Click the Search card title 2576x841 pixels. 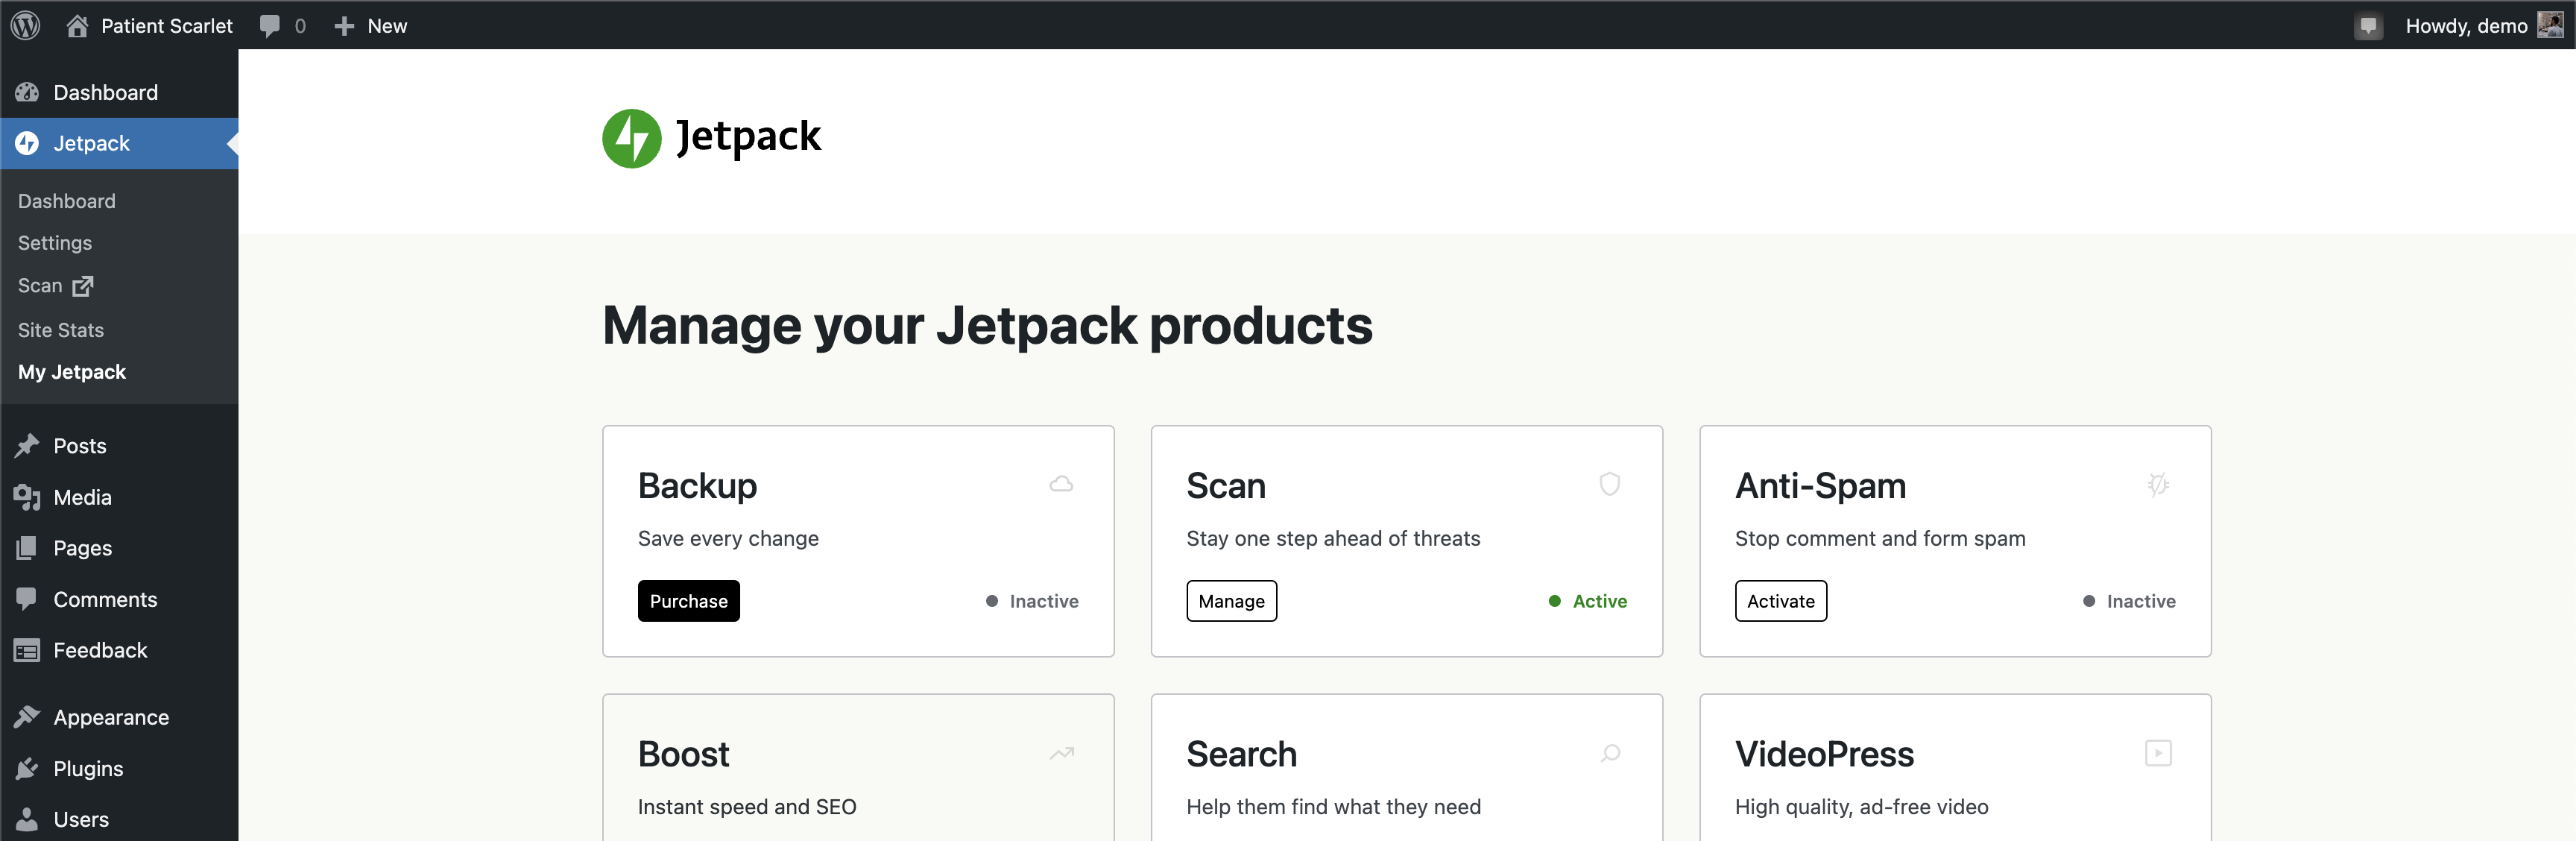(x=1242, y=754)
